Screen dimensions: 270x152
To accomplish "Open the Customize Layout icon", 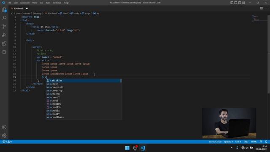I will [x=243, y=3].
